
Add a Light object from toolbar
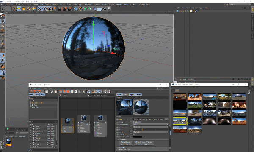click(109, 9)
